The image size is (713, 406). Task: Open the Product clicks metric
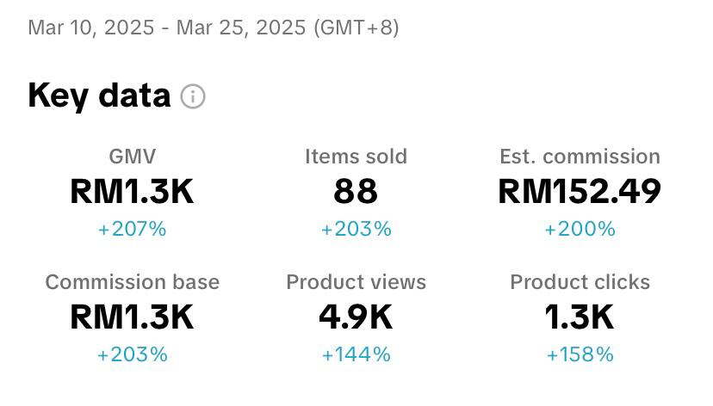coord(580,282)
